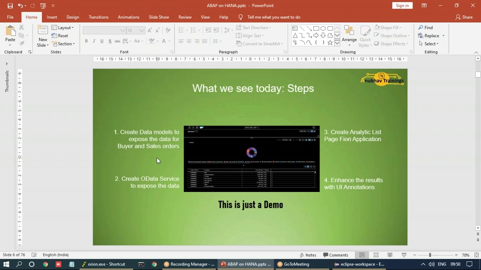Open the Shape Effects dropdown

(x=390, y=43)
